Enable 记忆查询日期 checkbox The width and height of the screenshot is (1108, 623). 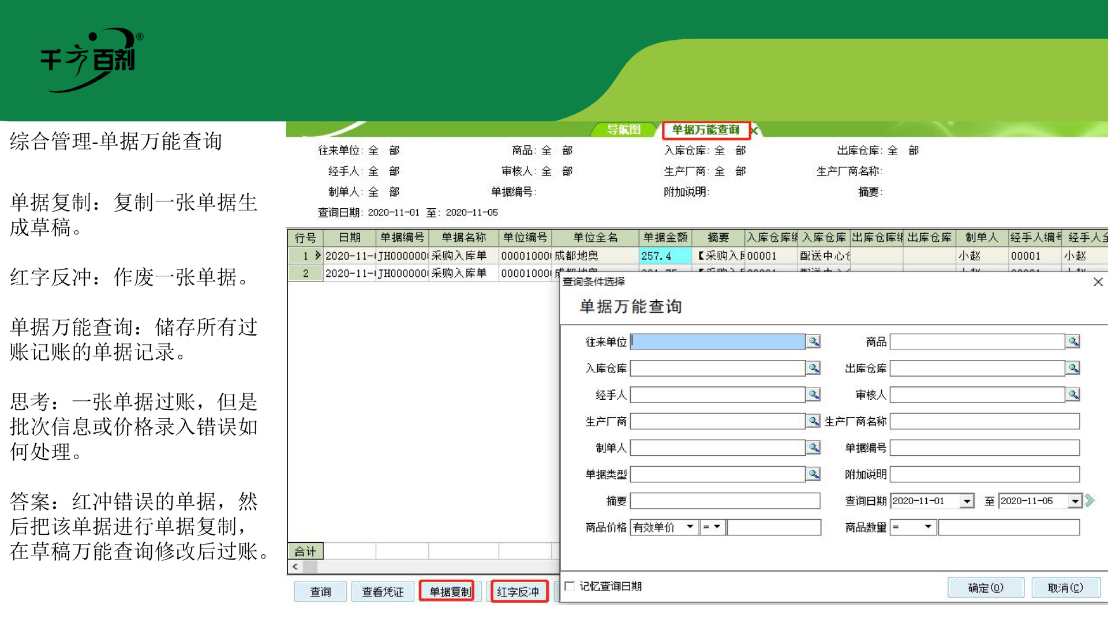coord(570,586)
